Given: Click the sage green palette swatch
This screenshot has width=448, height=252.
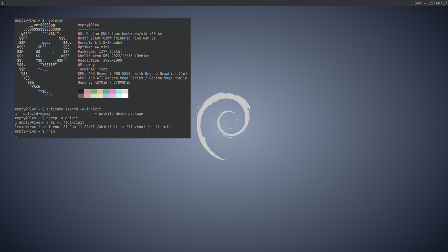Looking at the screenshot, I should coord(93,91).
